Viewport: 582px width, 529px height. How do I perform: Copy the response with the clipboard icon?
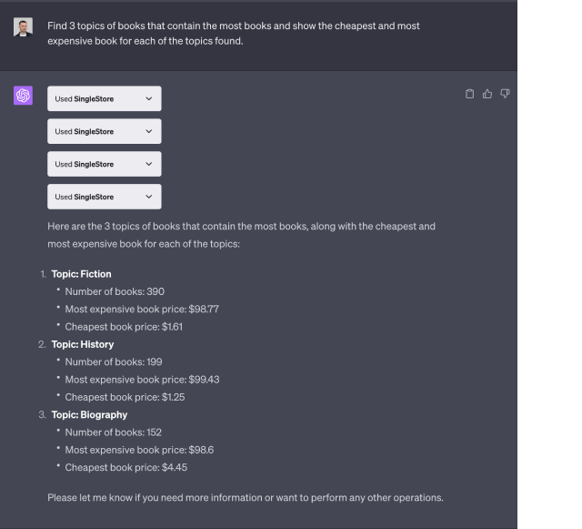point(469,94)
